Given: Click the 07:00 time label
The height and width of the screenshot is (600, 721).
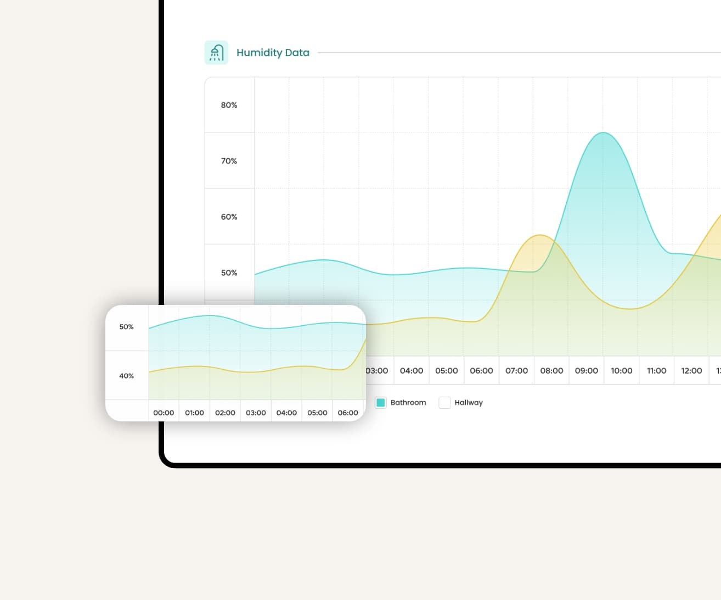Looking at the screenshot, I should click(516, 371).
